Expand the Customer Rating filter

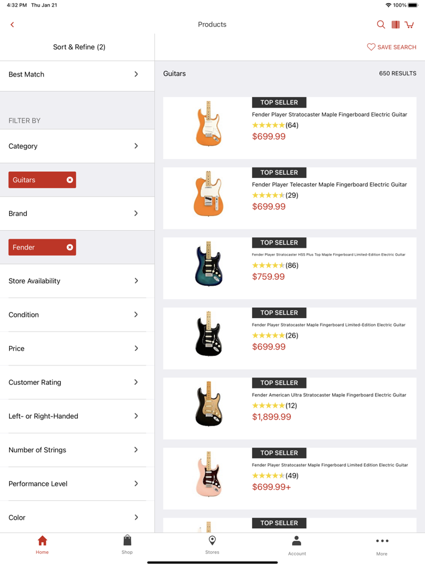[77, 382]
